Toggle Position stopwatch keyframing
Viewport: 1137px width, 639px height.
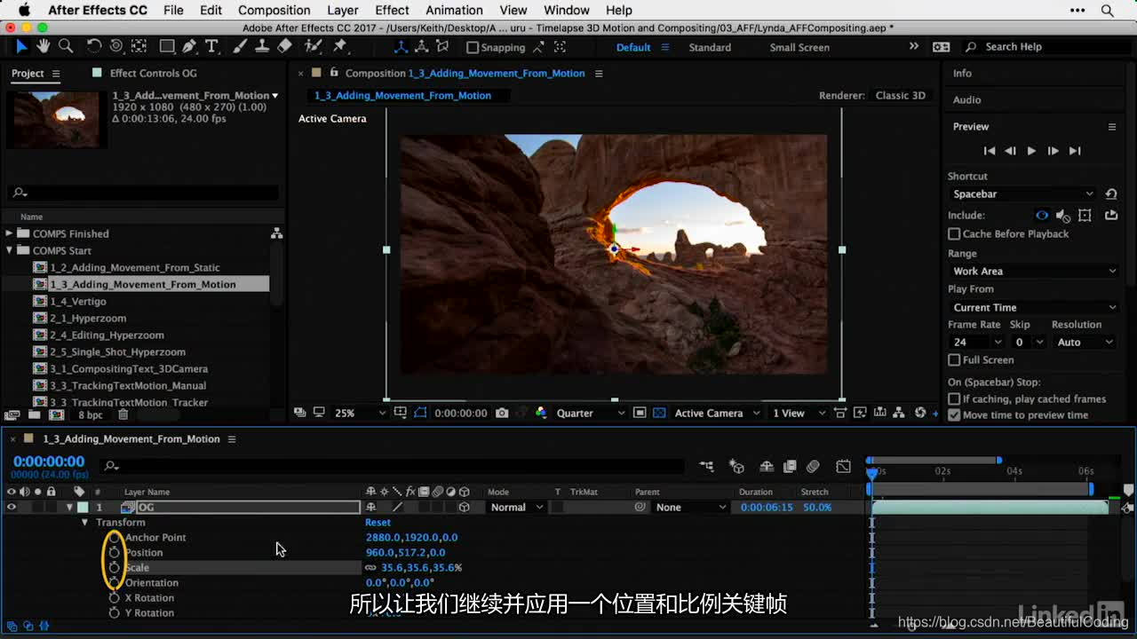point(114,552)
